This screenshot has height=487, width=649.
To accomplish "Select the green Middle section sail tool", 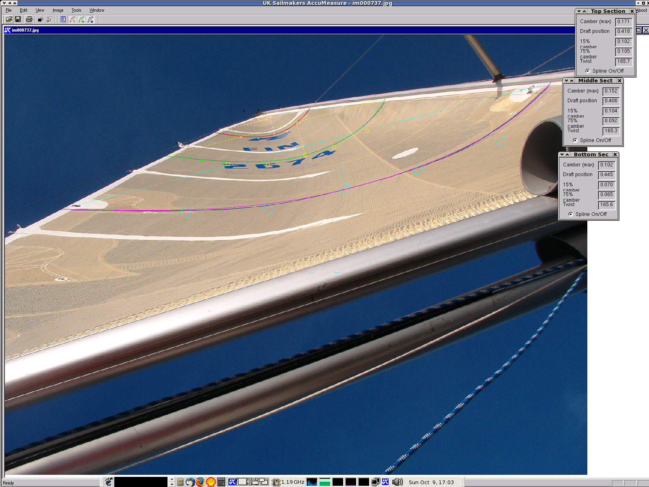I will coord(82,19).
